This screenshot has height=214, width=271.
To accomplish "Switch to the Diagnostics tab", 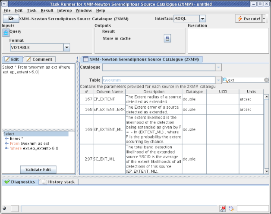I will click(x=20, y=182).
